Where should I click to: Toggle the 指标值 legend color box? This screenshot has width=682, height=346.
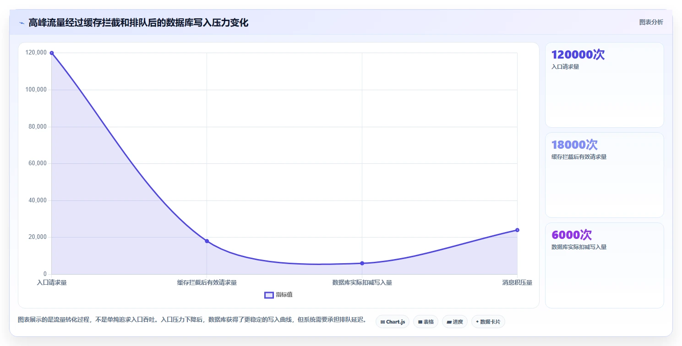pos(269,295)
